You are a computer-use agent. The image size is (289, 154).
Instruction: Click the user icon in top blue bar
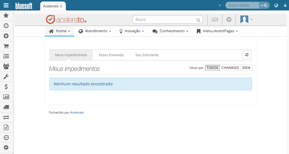point(285,6)
